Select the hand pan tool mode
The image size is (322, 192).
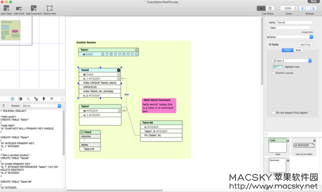click(270, 8)
